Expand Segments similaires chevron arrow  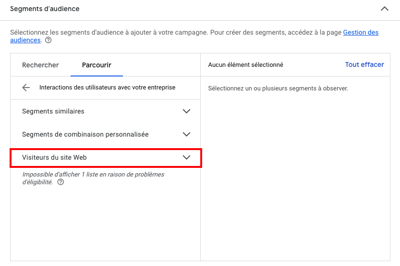187,111
